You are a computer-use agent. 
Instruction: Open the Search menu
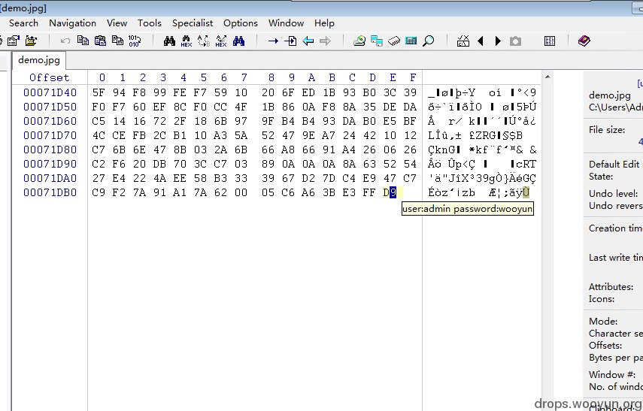[24, 23]
